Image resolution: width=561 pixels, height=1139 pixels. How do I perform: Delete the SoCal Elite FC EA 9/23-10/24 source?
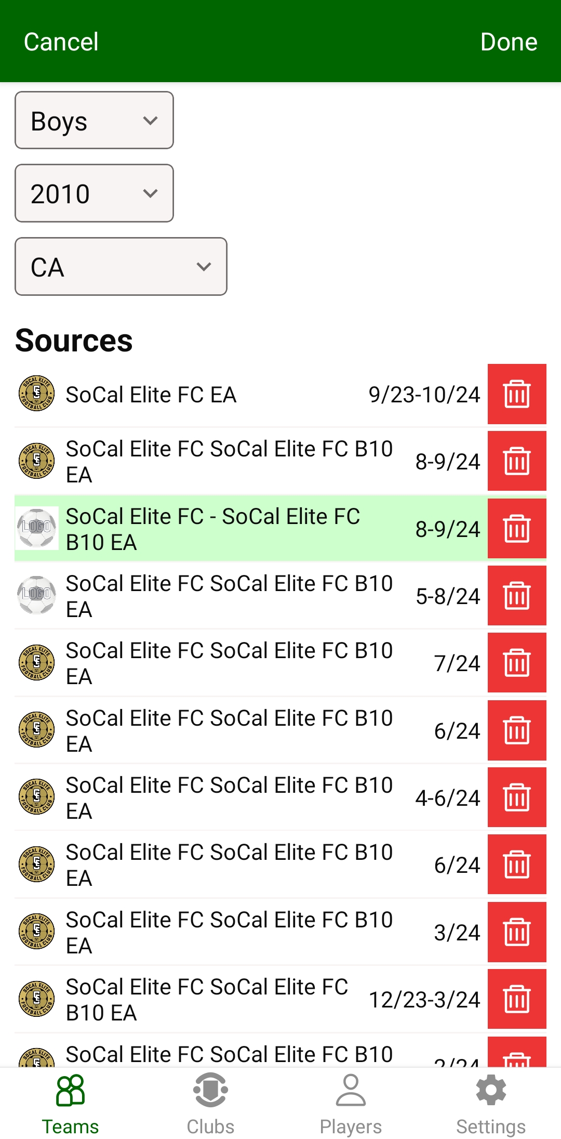pos(516,394)
